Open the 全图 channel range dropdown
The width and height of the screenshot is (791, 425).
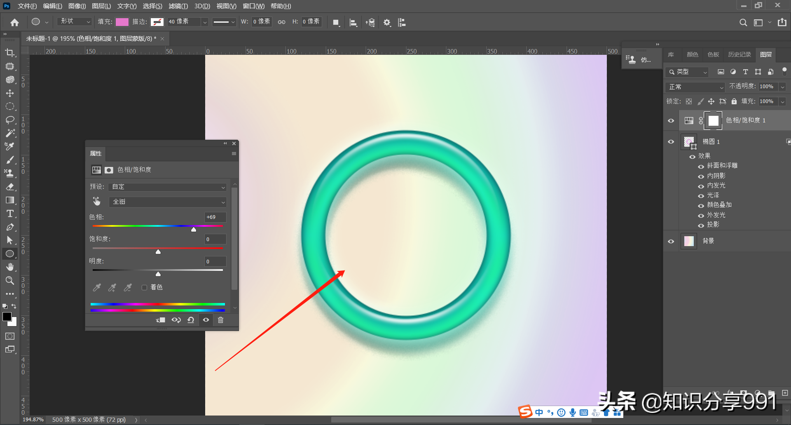168,202
